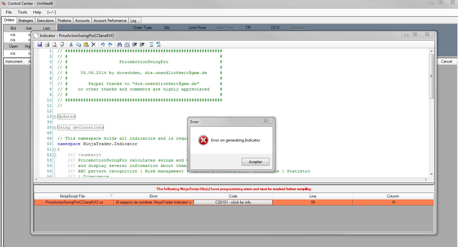The height and width of the screenshot is (247, 458).
Task: Click the red error icon in the dialog
Action: 203,140
